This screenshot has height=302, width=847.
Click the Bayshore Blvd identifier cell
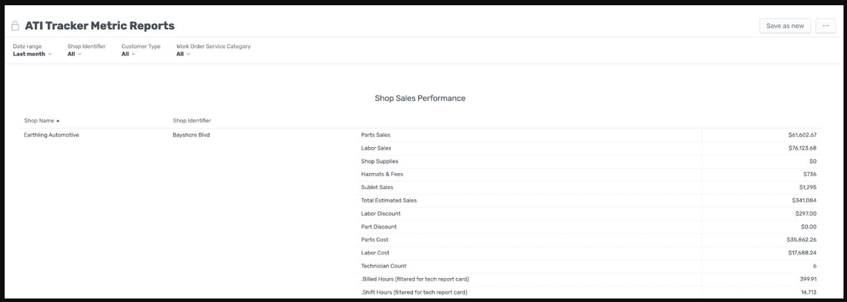(191, 135)
